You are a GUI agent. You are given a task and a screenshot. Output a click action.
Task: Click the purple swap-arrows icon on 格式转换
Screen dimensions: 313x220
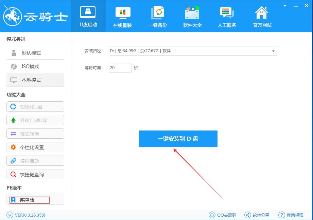[x=13, y=134]
